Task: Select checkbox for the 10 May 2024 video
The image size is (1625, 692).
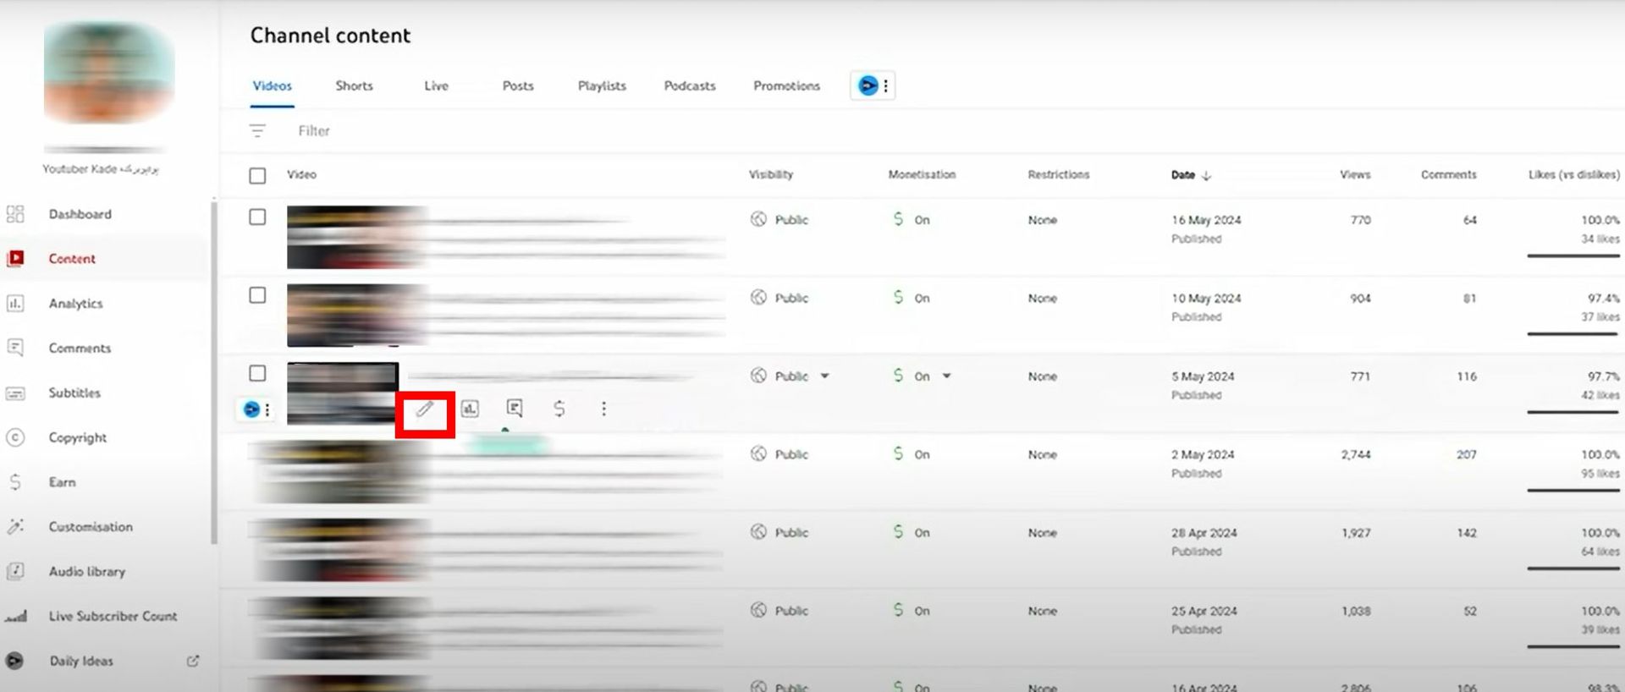Action: point(257,295)
